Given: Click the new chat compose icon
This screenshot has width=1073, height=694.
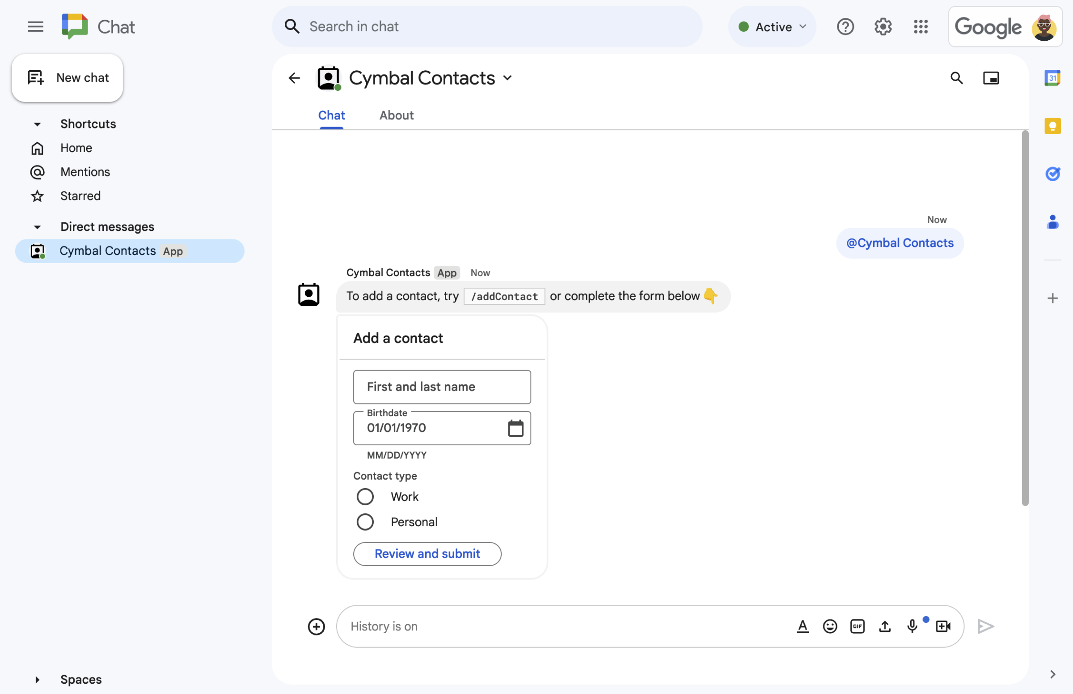Looking at the screenshot, I should click(35, 77).
